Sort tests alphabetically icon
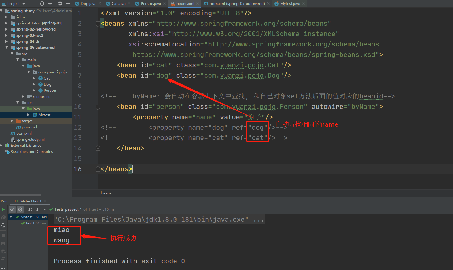Viewport: 453px width, 270px height. (30, 209)
